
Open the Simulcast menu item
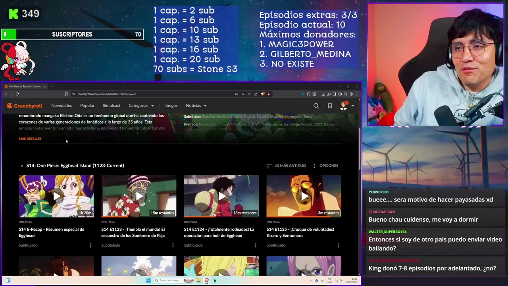pyautogui.click(x=112, y=106)
